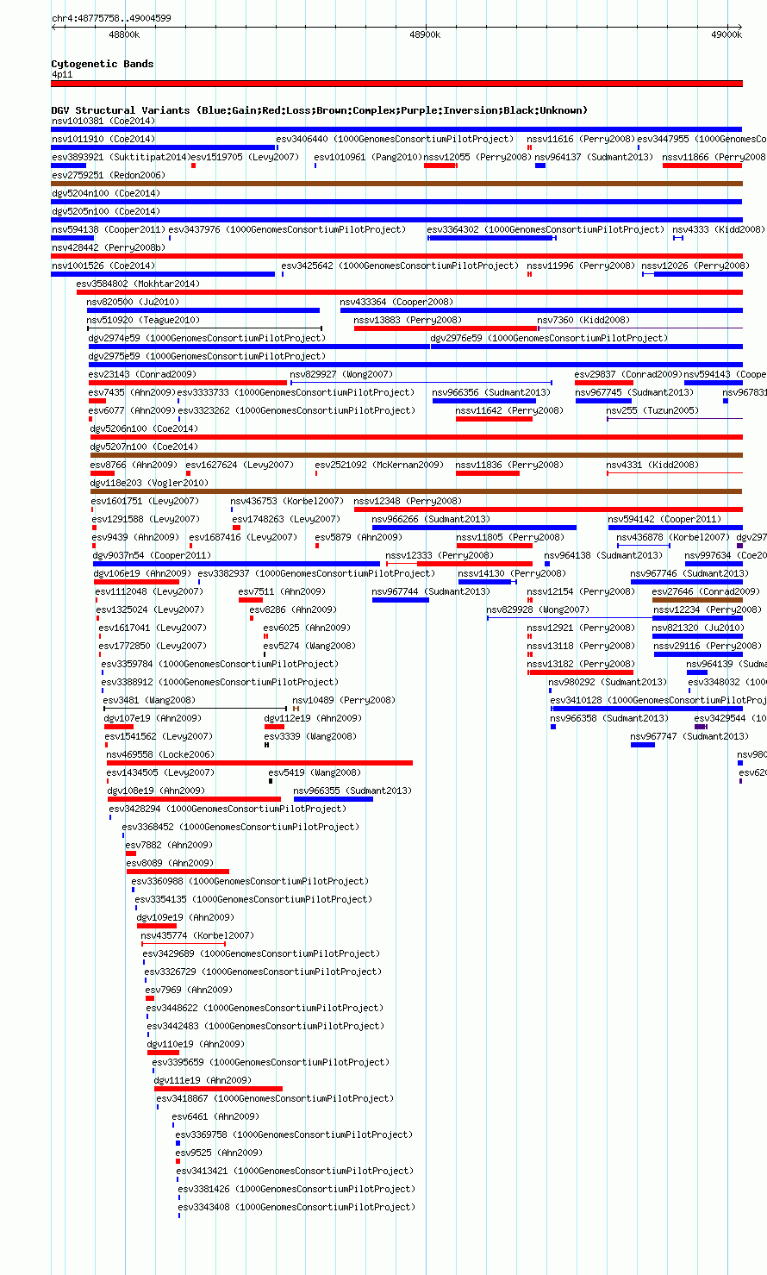Select the 4p11 band label
767x1275 pixels.
[x=62, y=75]
